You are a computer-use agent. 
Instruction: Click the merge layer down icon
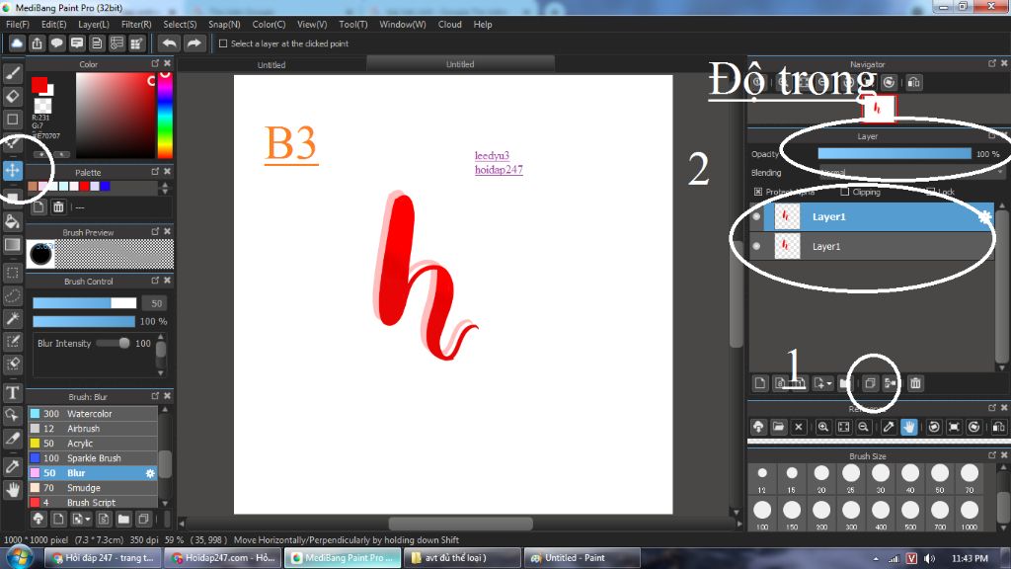(x=890, y=383)
